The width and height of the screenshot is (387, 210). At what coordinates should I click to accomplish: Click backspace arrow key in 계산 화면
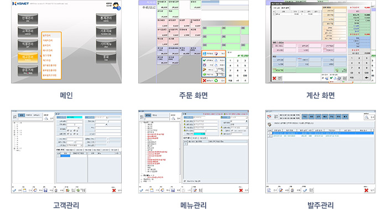coord(367,77)
